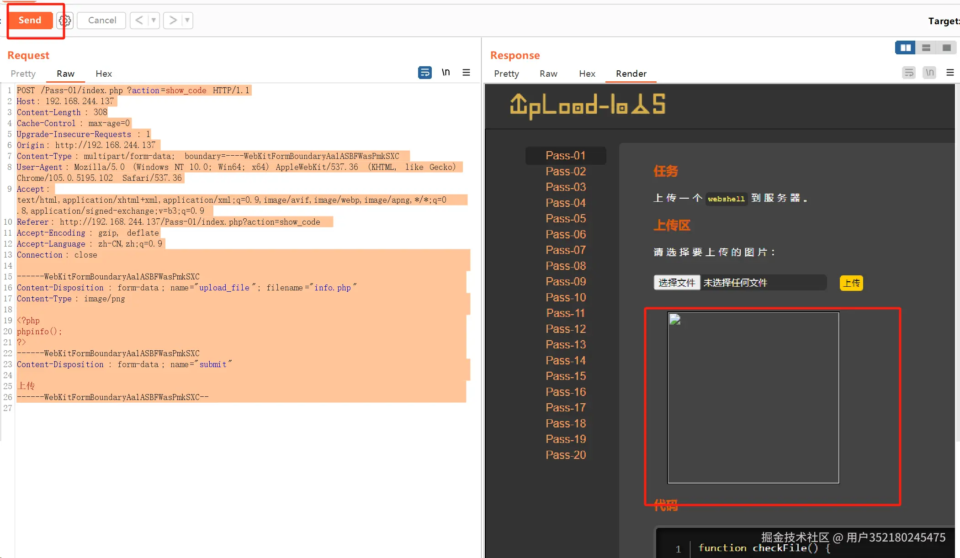Viewport: 960px width, 558px height.
Task: Toggle request word wrap icon
Action: coord(424,73)
